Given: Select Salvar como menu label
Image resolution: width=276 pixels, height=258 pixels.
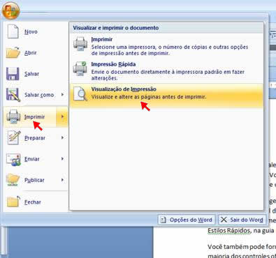Looking at the screenshot, I should point(39,95).
